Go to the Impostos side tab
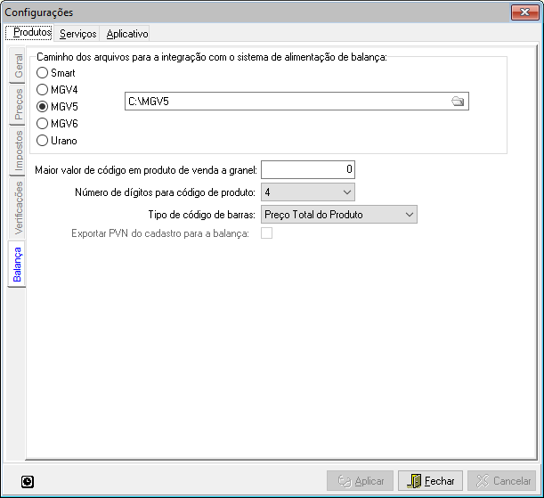Image resolution: width=544 pixels, height=498 pixels. click(18, 151)
